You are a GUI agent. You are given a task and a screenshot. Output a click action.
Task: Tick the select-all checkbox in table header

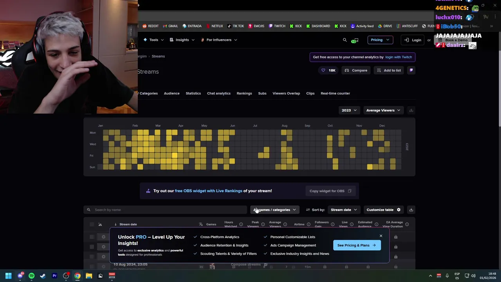coord(92,224)
